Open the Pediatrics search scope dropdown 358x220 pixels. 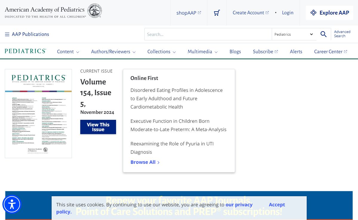(x=294, y=34)
